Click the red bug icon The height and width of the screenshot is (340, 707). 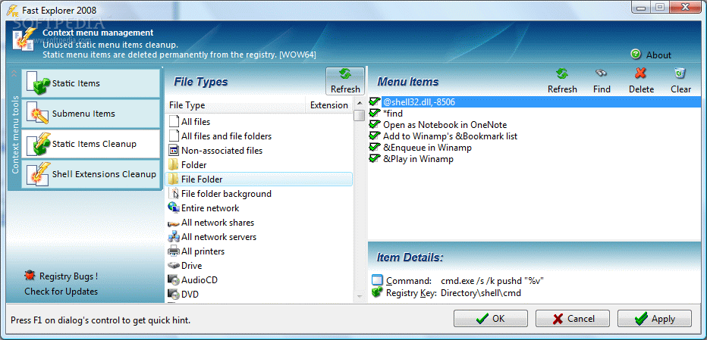(30, 276)
